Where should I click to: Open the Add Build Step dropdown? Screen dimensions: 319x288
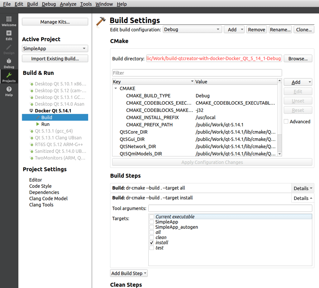(x=129, y=273)
